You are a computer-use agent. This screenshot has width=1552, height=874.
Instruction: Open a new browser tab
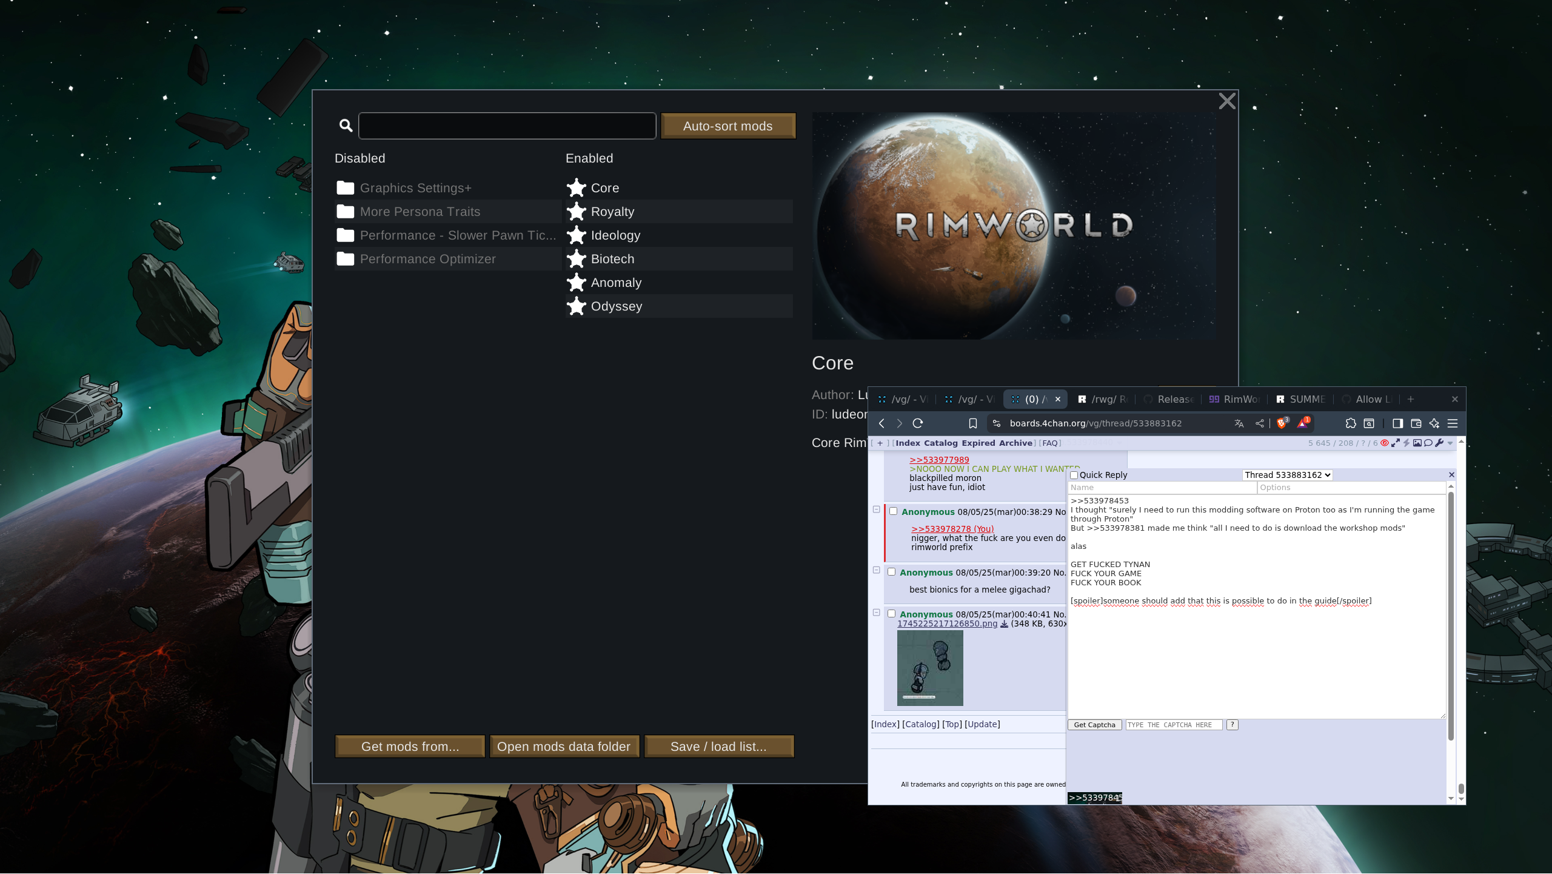[1411, 399]
